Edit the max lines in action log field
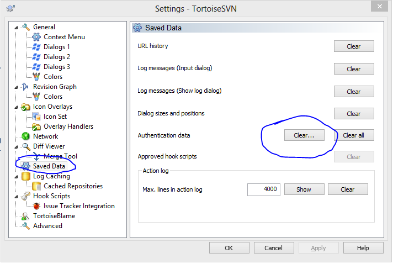This screenshot has width=393, height=264. [x=263, y=189]
